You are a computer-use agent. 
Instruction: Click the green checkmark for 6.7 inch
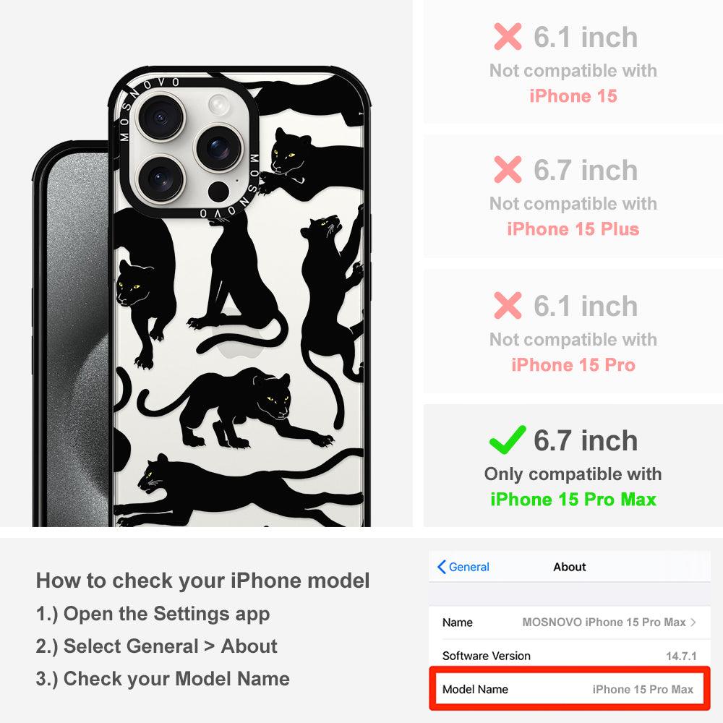point(508,439)
